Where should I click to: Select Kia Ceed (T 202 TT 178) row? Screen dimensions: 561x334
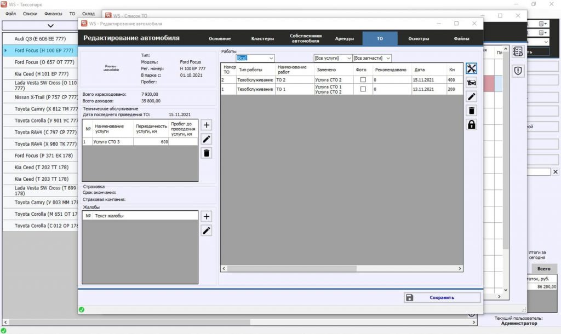[40, 168]
